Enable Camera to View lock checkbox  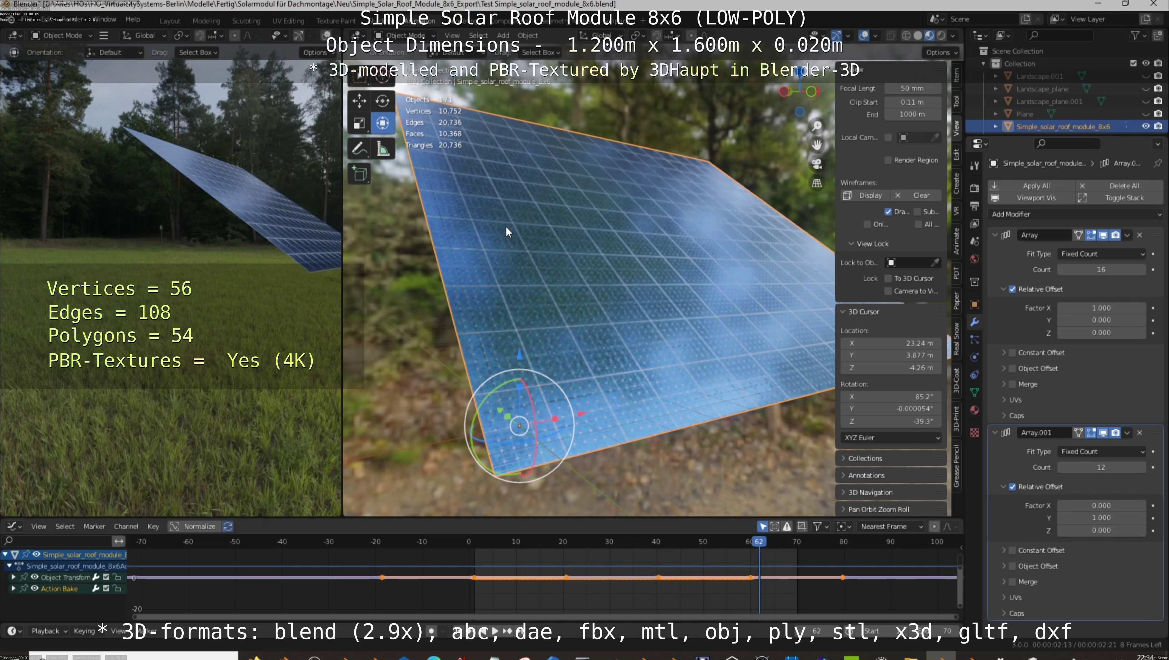tap(888, 291)
